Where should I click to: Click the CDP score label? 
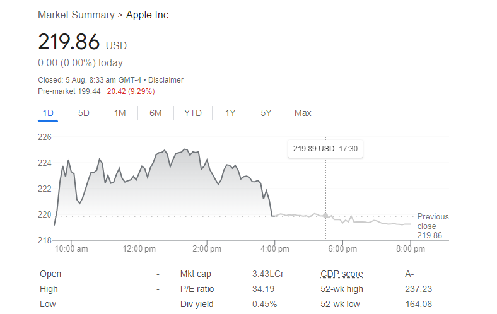(341, 274)
